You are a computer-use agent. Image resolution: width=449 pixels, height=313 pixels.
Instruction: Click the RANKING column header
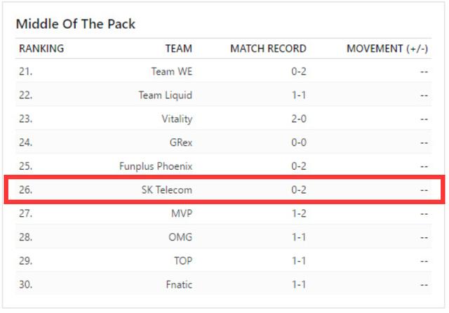(41, 48)
